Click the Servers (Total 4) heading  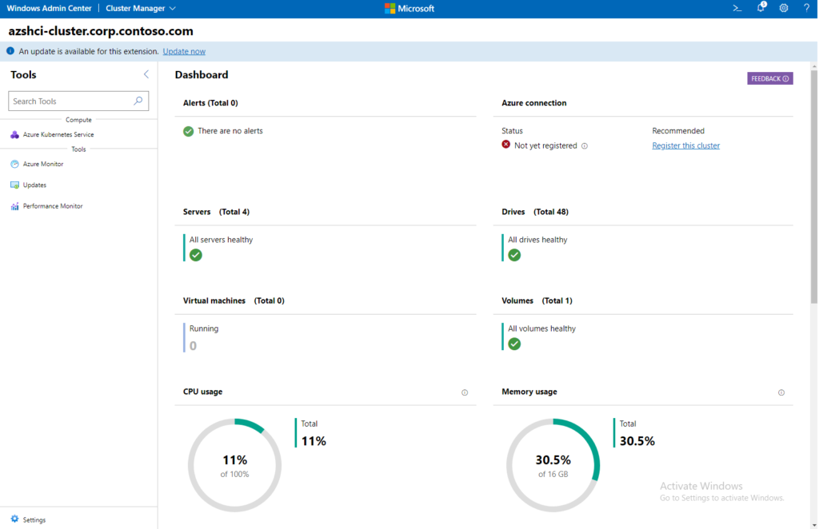click(216, 212)
